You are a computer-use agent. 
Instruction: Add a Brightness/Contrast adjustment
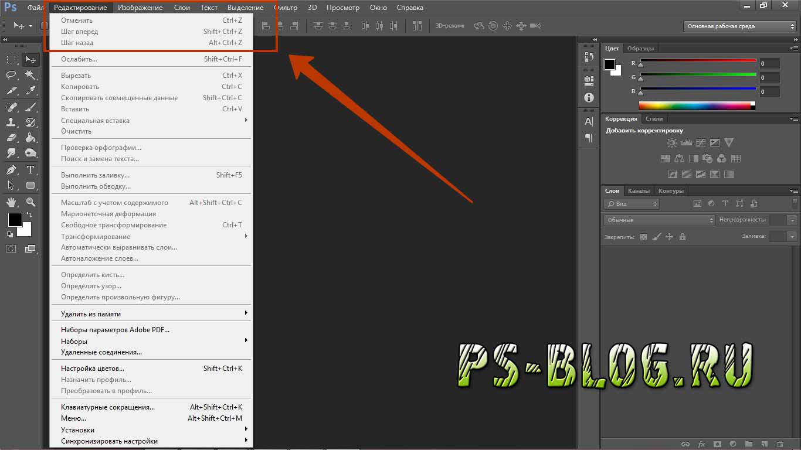[672, 143]
